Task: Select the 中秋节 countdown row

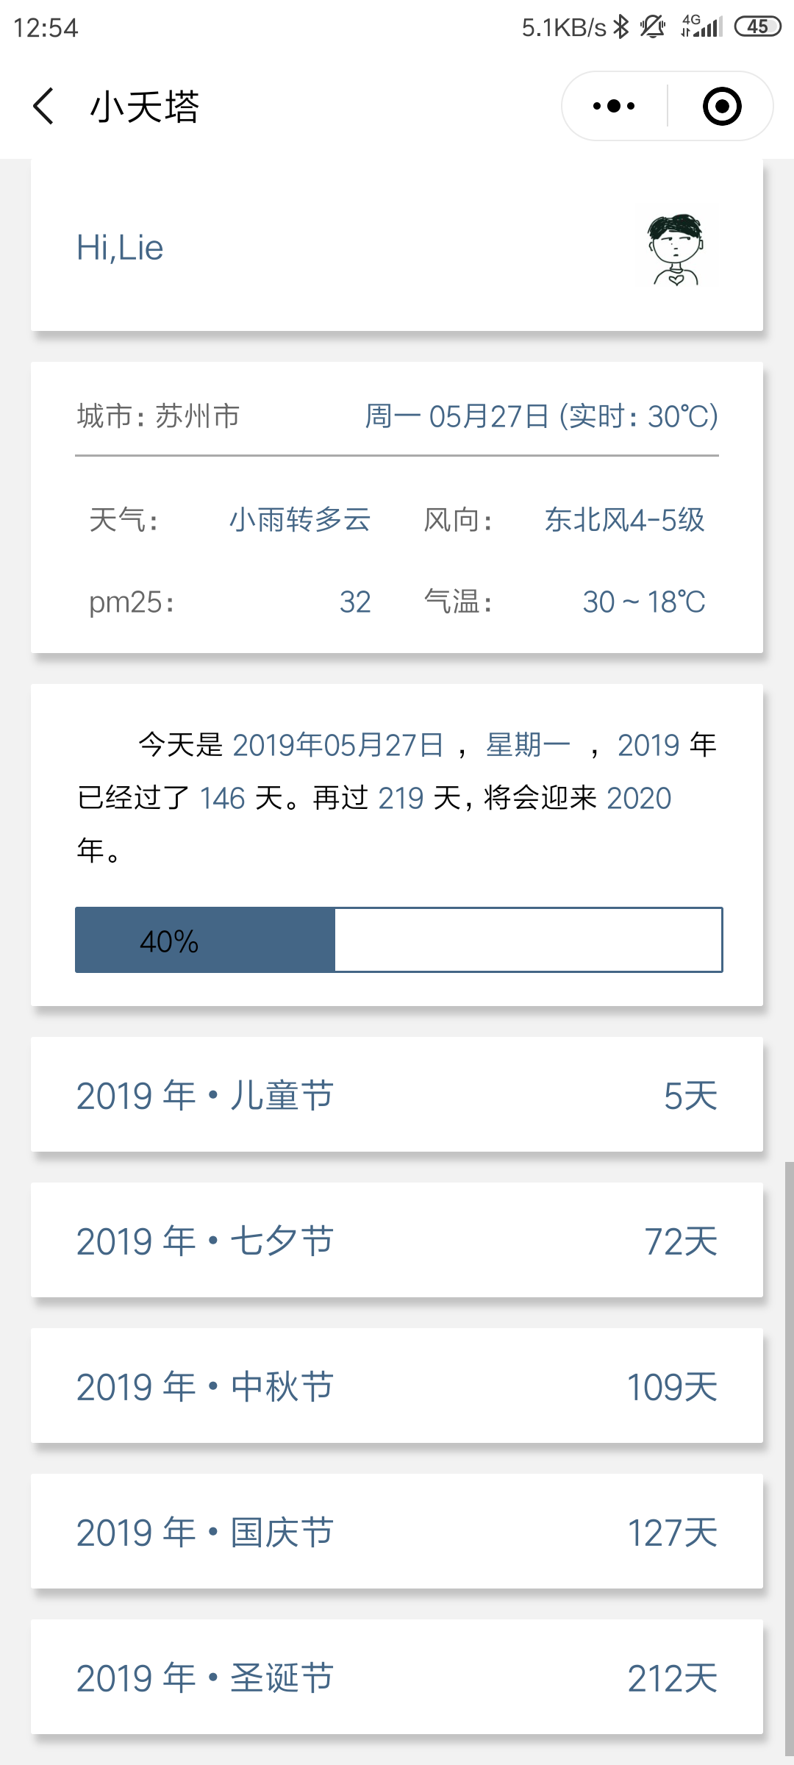Action: click(x=397, y=1386)
